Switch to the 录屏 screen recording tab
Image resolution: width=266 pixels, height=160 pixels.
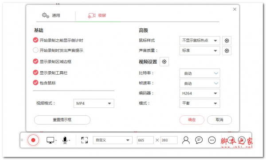[97, 15]
